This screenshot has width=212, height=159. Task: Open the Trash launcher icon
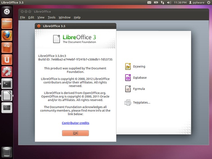coord(7,152)
